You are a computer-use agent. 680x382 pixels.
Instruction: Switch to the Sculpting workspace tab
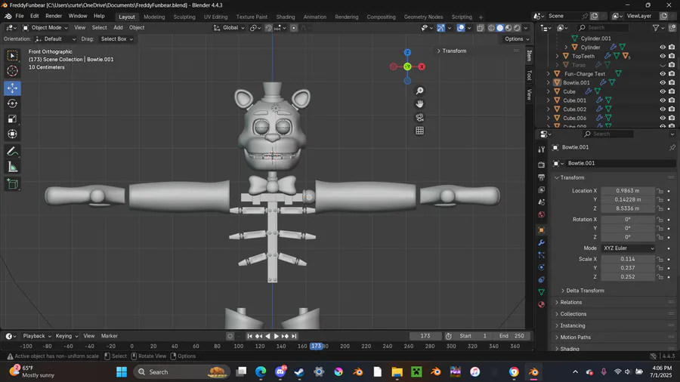coord(184,17)
